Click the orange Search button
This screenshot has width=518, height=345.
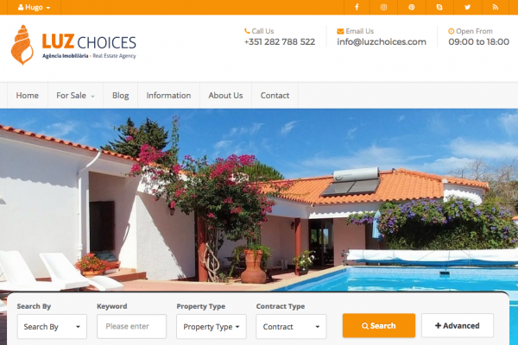pos(379,325)
